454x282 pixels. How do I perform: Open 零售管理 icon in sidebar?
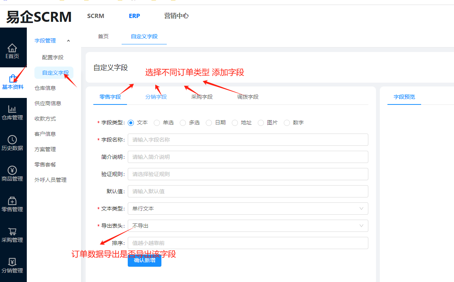(x=12, y=200)
